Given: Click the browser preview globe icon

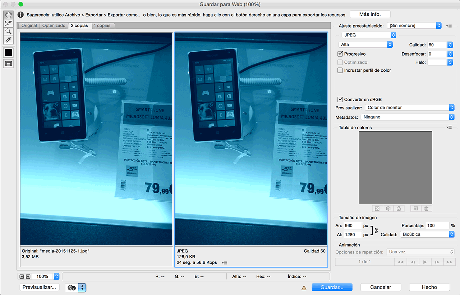Looking at the screenshot, I should [x=71, y=287].
